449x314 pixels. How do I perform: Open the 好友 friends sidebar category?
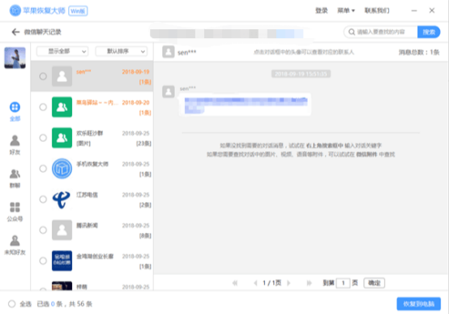click(15, 144)
